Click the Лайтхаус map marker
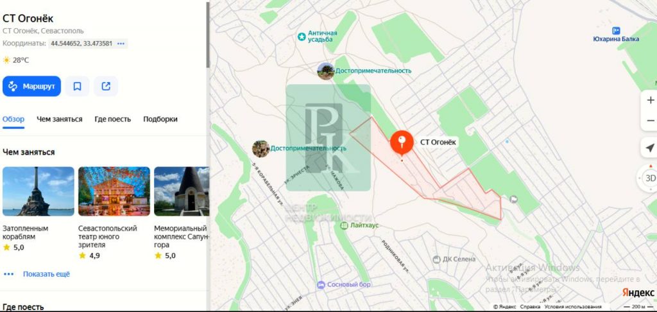Image resolution: width=657 pixels, height=312 pixels. point(344,225)
